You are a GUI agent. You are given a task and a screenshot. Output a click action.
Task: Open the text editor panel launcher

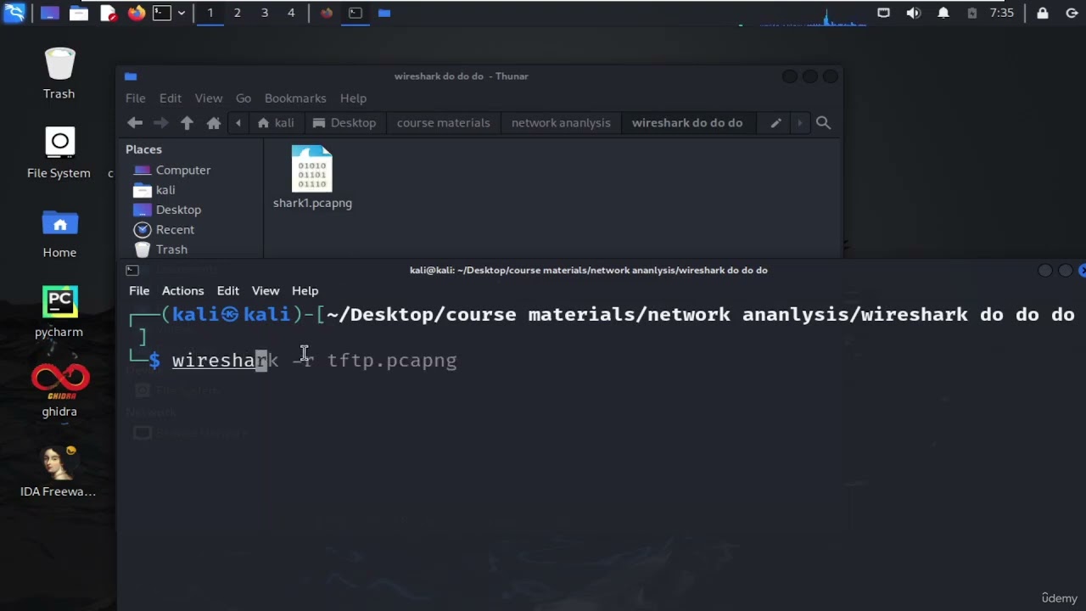(108, 13)
